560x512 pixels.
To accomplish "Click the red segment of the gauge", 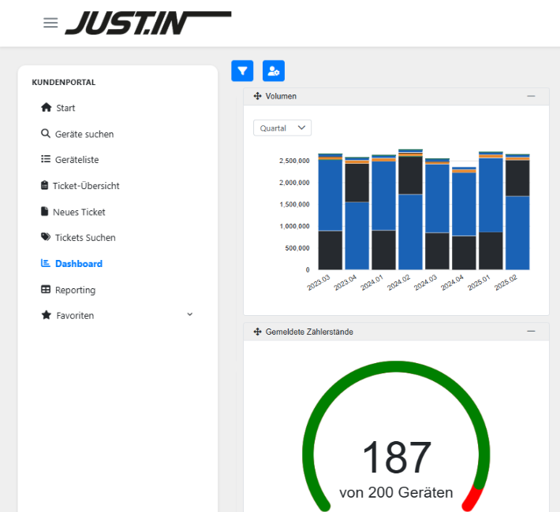I will pos(472,498).
